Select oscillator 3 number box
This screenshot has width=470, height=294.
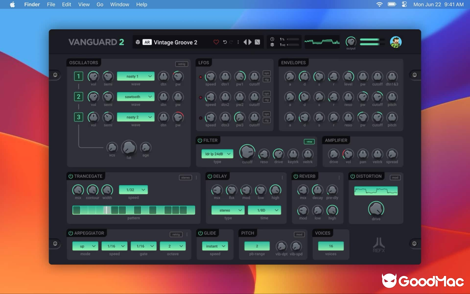coord(78,117)
